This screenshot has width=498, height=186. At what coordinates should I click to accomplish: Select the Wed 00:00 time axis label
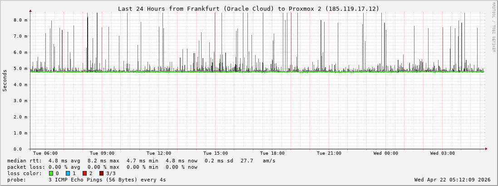[x=386, y=153]
